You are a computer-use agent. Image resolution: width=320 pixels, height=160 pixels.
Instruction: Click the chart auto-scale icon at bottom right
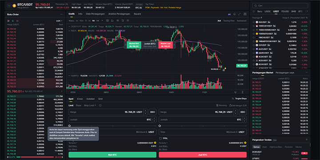[243, 92]
